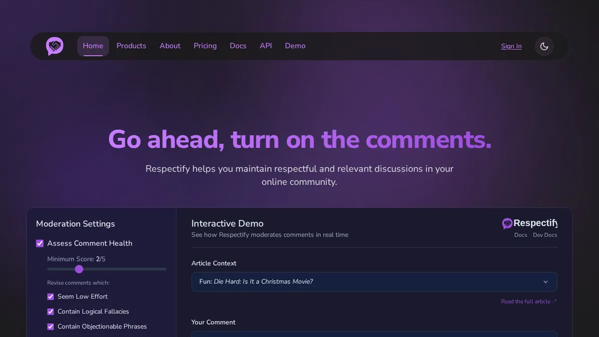The image size is (599, 337).
Task: Click the Demo item in navigation bar
Action: point(295,46)
